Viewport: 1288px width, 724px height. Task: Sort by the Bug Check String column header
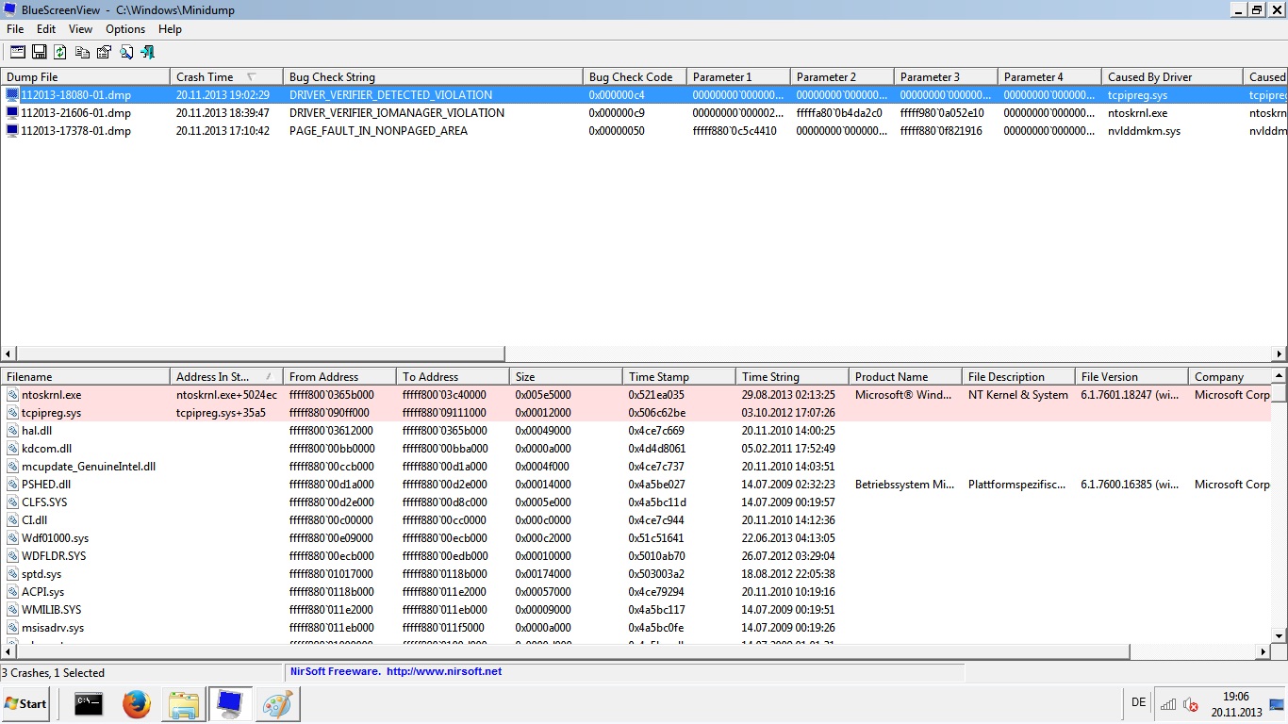433,77
